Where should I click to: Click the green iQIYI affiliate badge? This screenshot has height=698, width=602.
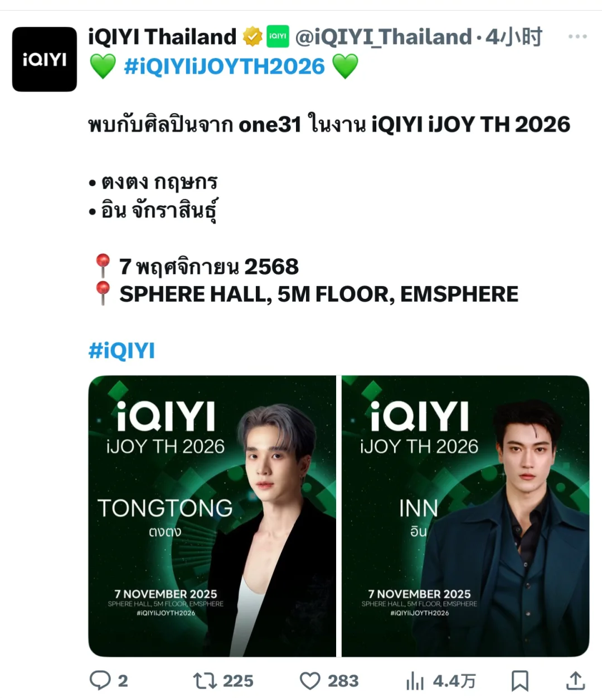click(278, 37)
